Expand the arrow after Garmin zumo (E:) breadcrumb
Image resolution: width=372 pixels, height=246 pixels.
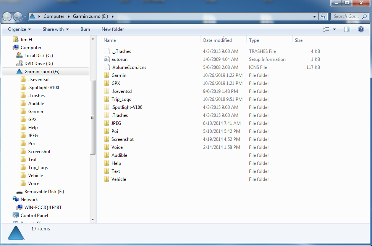point(112,16)
